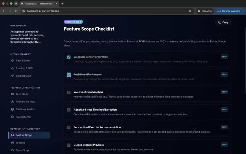Click the DELIVERABLE 5 badge
The height and width of the screenshot is (154, 246).
click(73, 22)
